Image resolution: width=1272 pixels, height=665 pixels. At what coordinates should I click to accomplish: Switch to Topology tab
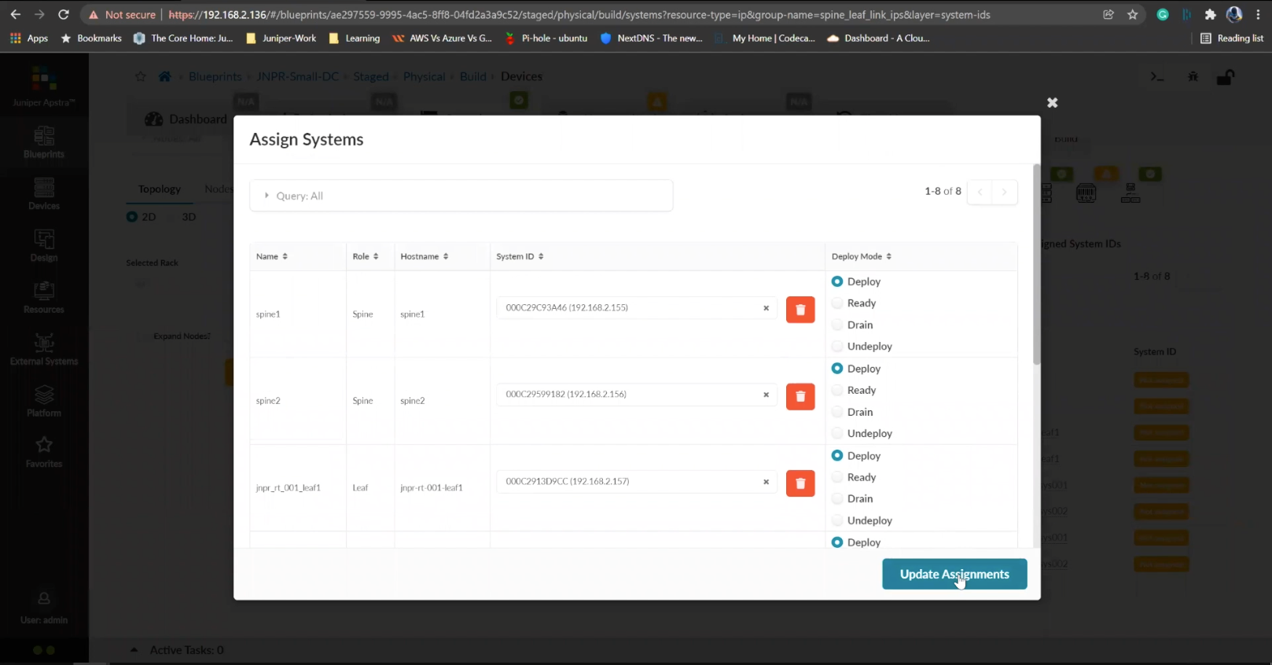[160, 189]
